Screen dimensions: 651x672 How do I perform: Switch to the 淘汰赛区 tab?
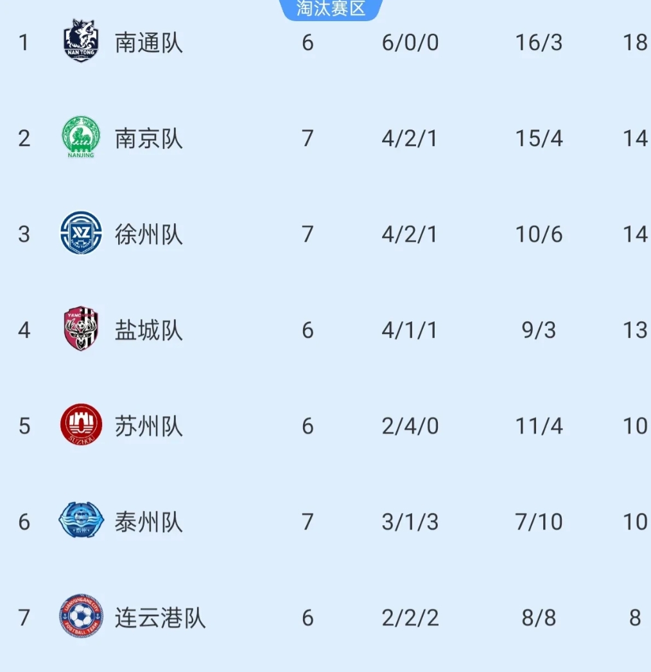click(331, 8)
